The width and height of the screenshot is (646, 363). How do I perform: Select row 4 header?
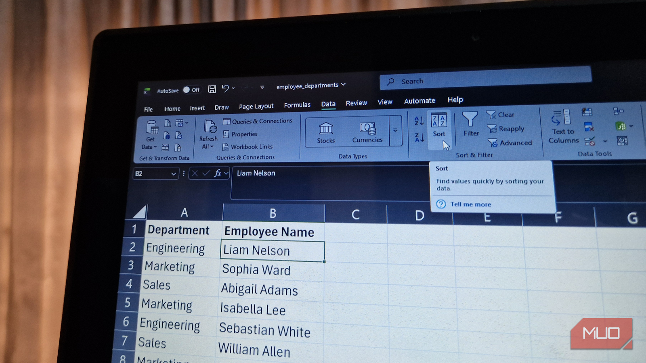click(129, 284)
